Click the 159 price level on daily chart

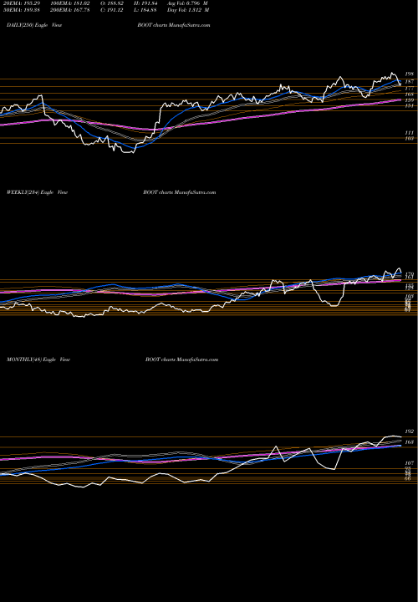[x=409, y=100]
